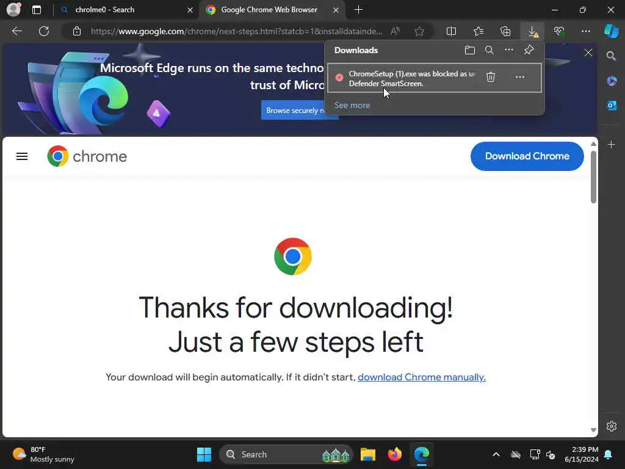Pin the Downloads panel

pyautogui.click(x=529, y=50)
